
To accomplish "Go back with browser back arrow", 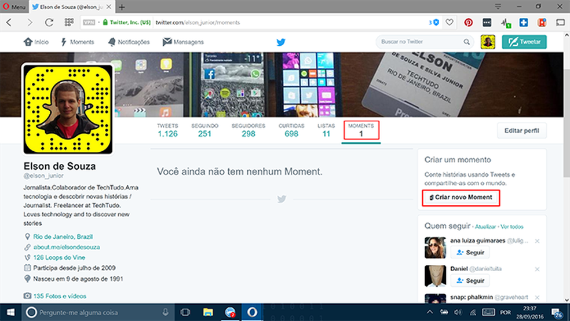I will pyautogui.click(x=9, y=23).
